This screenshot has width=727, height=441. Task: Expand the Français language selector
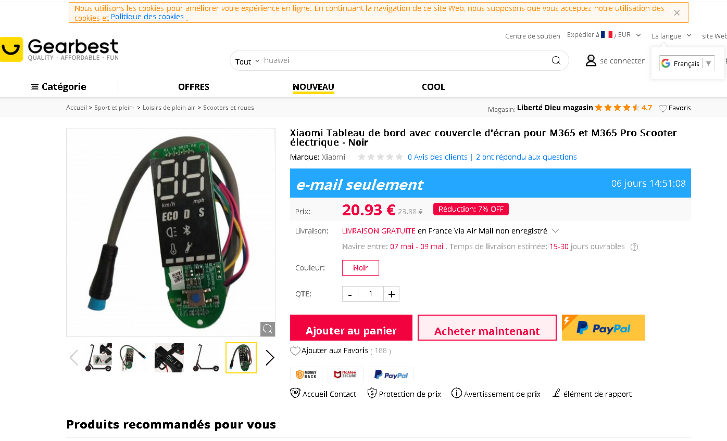(x=687, y=63)
